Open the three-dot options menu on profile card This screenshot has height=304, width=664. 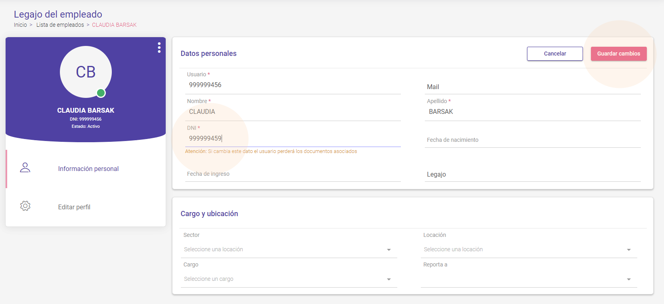(x=159, y=48)
